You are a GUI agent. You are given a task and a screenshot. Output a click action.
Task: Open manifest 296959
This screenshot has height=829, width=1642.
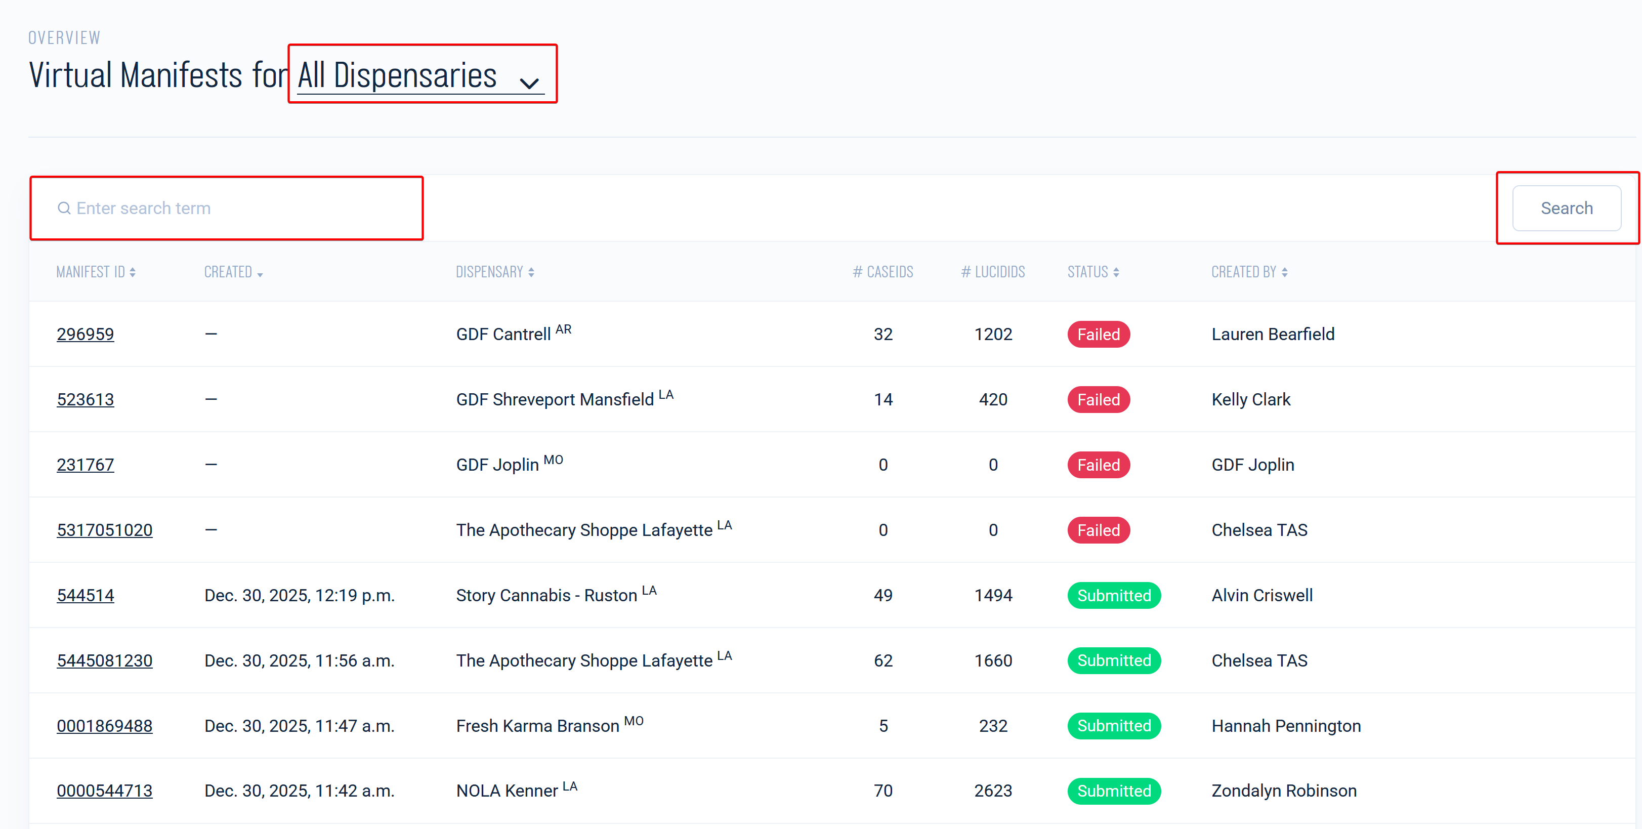(86, 334)
